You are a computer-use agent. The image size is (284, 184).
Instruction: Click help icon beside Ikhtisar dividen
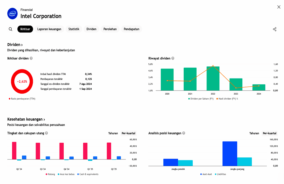pos(31,58)
